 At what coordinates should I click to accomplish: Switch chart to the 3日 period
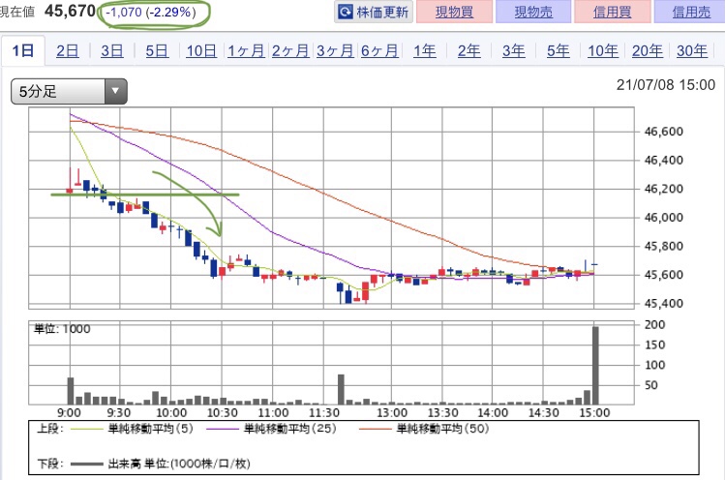[x=112, y=50]
